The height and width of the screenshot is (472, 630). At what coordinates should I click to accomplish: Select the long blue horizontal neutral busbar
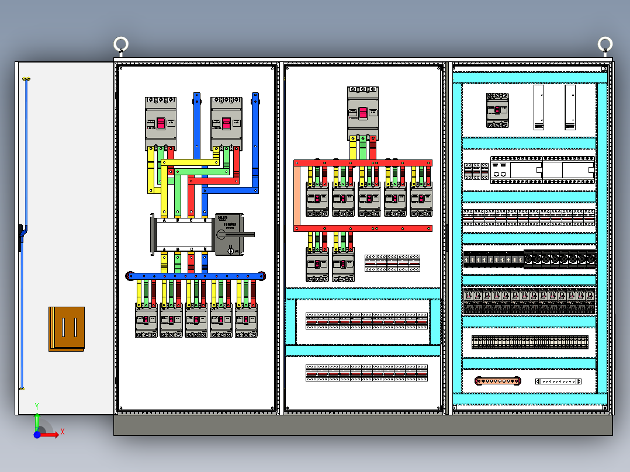coord(196,276)
